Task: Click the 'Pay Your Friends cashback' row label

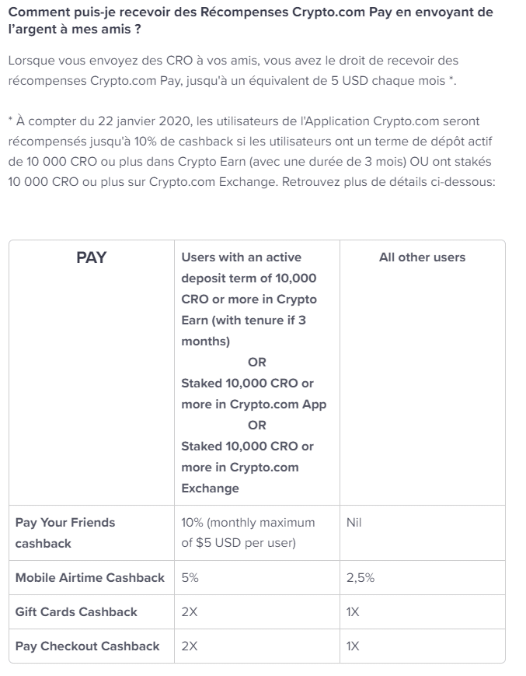Action: point(65,532)
